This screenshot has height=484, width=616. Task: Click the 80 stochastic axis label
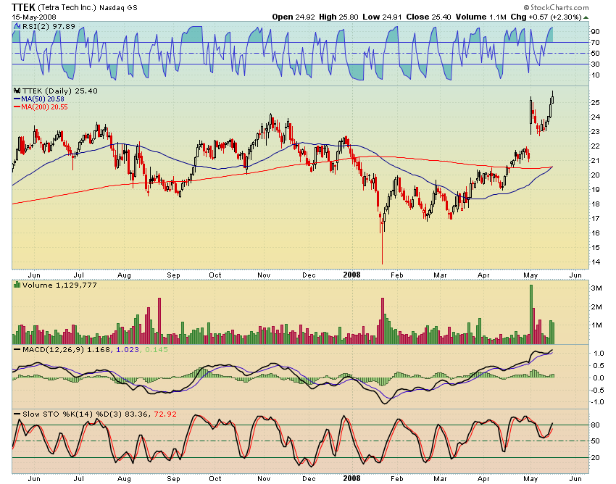tap(595, 425)
